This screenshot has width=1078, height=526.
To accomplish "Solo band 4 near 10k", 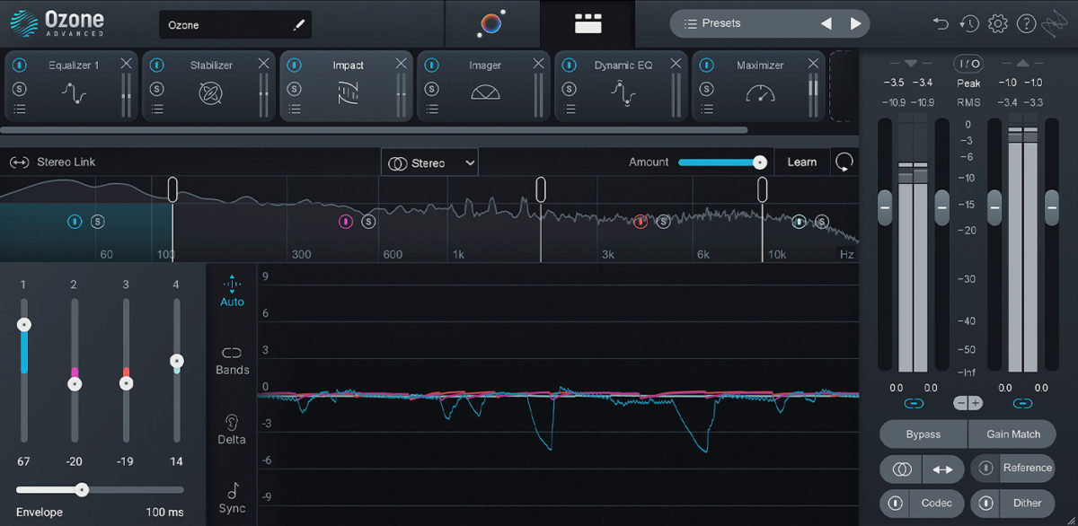I will click(822, 222).
